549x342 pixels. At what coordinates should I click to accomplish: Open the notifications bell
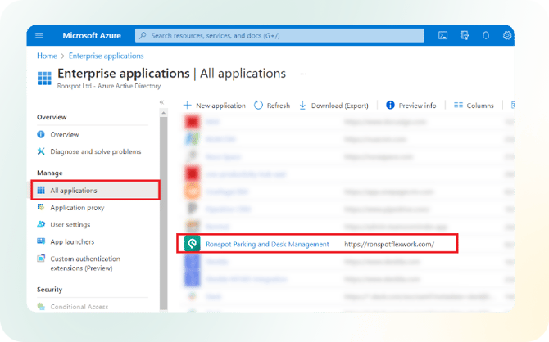pos(486,35)
